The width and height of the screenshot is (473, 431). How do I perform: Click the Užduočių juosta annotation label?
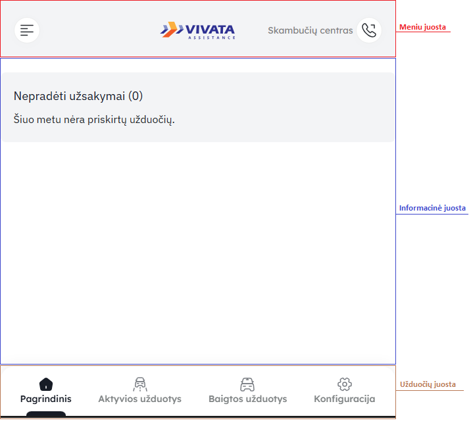428,384
